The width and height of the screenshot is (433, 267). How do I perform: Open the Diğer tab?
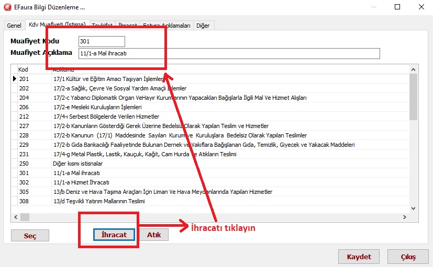coord(204,25)
